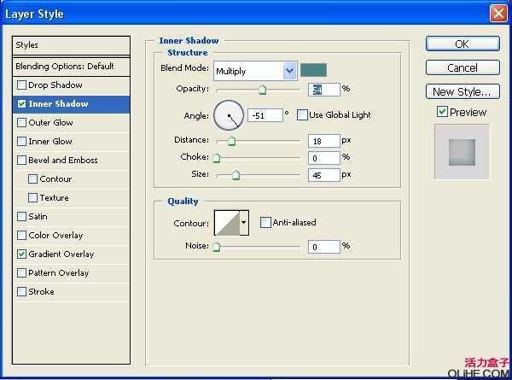Viewport: 512px width, 380px height.
Task: Click the Distance value input field
Action: point(323,140)
